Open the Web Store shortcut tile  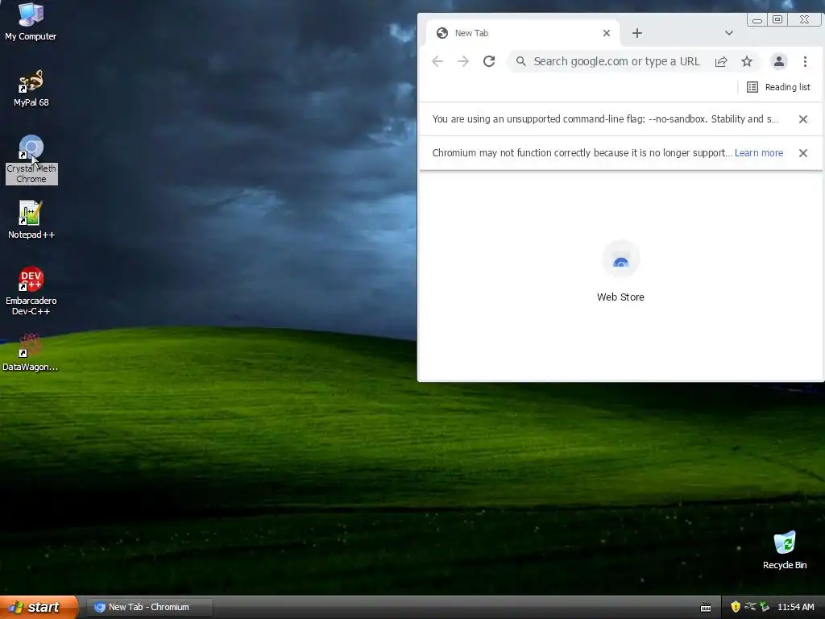[621, 271]
